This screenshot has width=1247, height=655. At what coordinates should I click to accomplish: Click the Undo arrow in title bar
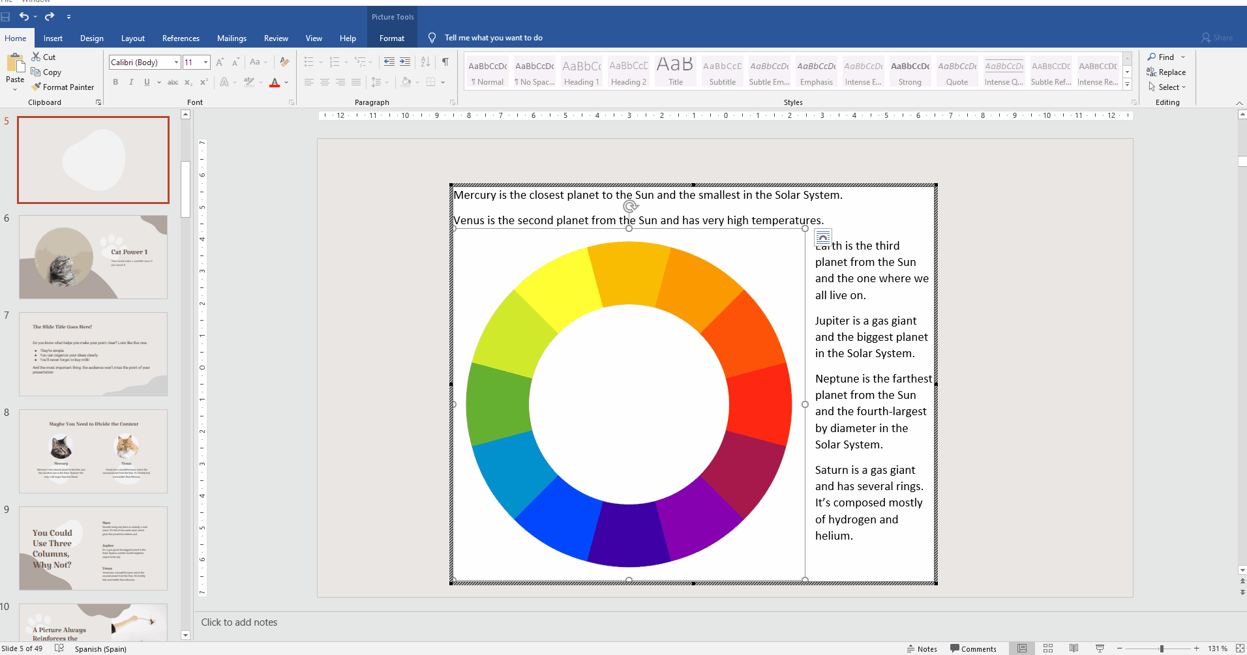(x=24, y=16)
